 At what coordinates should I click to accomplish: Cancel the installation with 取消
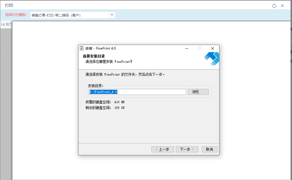(x=209, y=149)
